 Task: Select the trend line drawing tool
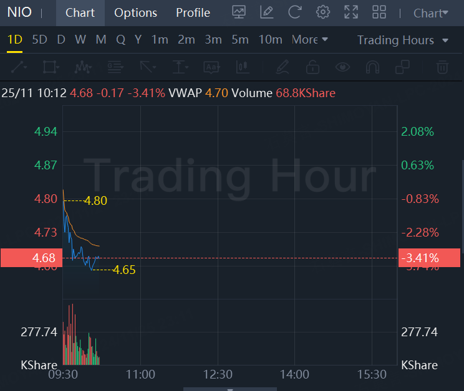19,67
